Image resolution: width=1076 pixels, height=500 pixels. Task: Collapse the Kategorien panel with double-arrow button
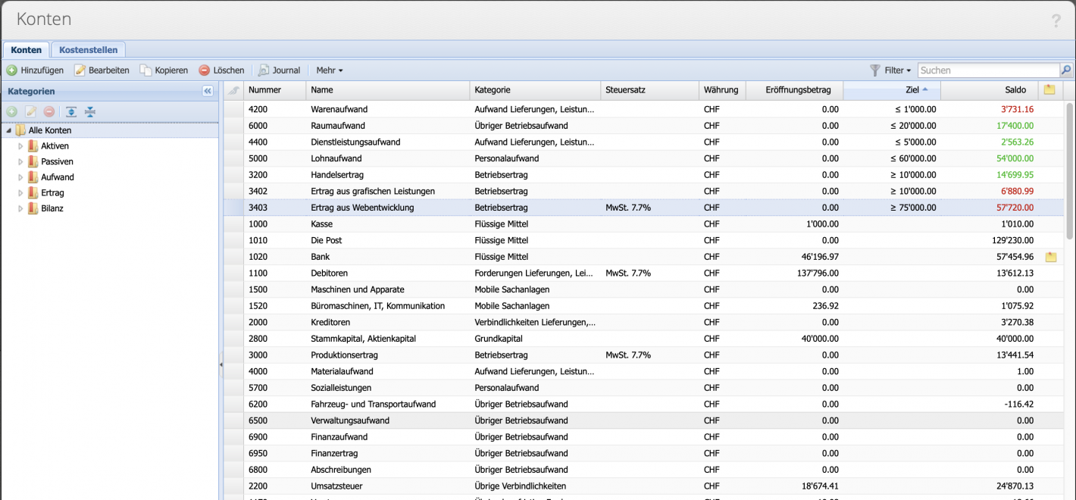(x=206, y=91)
